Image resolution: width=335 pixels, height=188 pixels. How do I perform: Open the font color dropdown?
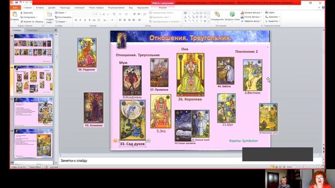click(113, 20)
